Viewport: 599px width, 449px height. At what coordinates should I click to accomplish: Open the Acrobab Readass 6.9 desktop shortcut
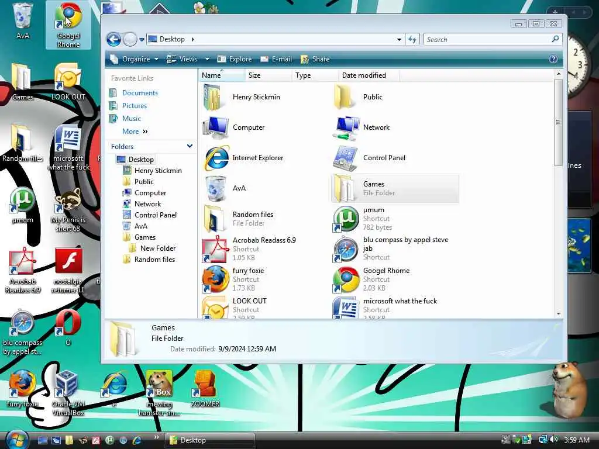click(22, 270)
